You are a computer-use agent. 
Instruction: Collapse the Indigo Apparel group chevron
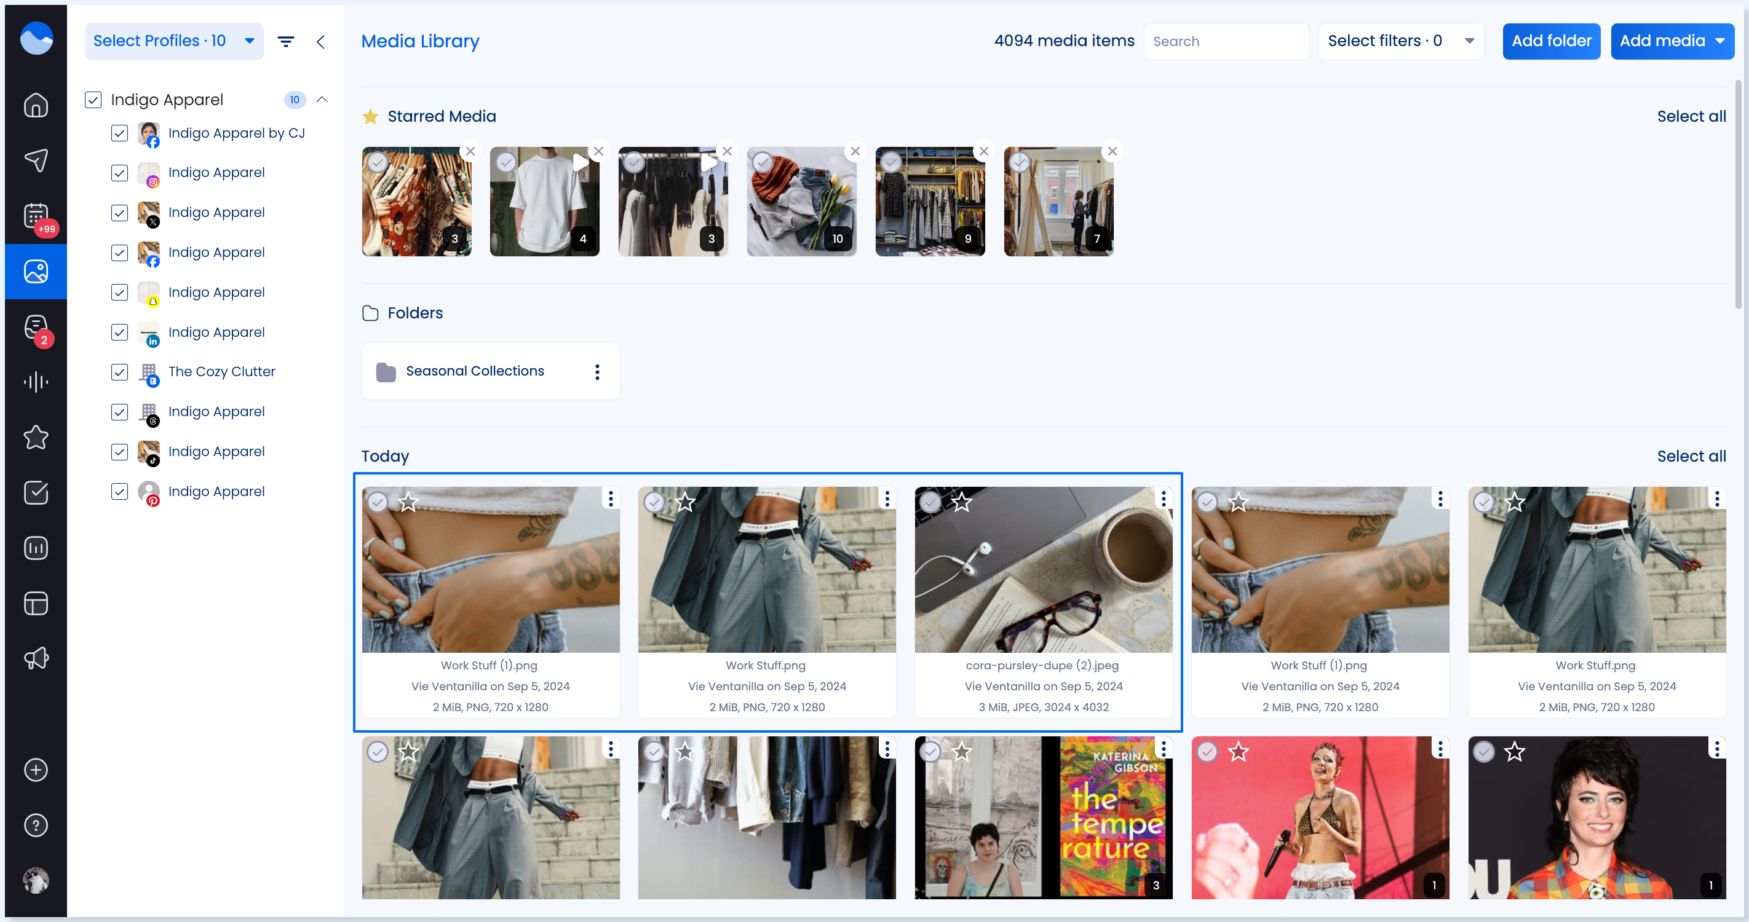pos(322,100)
